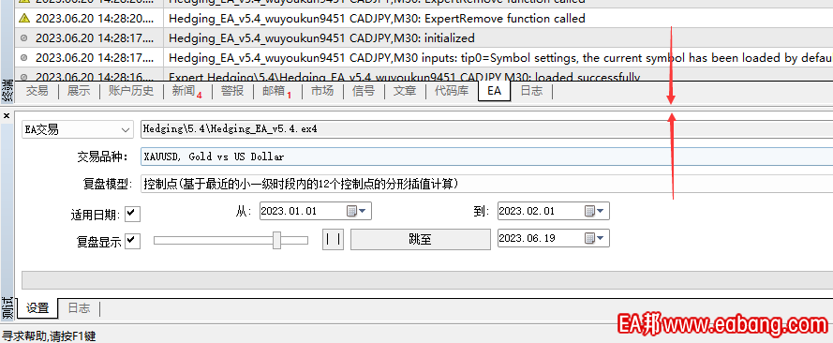833x343 pixels.
Task: Click info icon of the tip0=Symbol settings inputs row
Action: click(x=23, y=57)
